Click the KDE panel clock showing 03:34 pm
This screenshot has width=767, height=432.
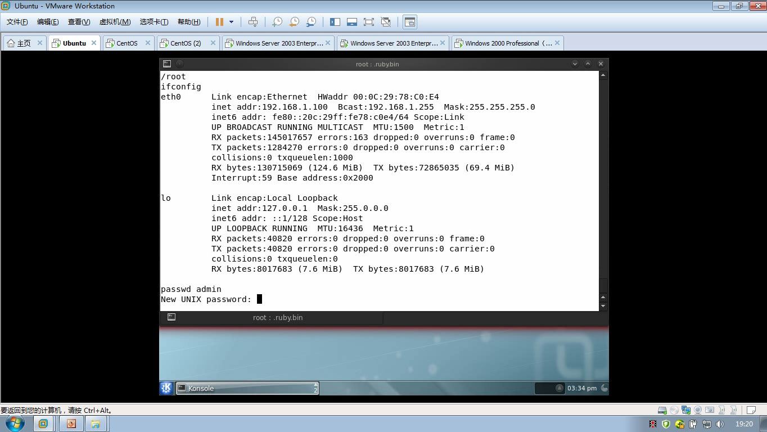(x=582, y=388)
